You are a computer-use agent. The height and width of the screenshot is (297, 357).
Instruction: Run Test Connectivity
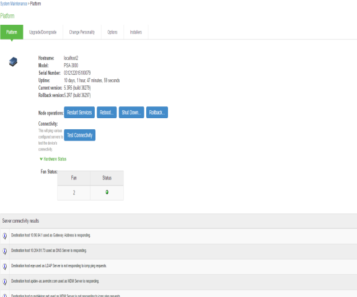80,136
